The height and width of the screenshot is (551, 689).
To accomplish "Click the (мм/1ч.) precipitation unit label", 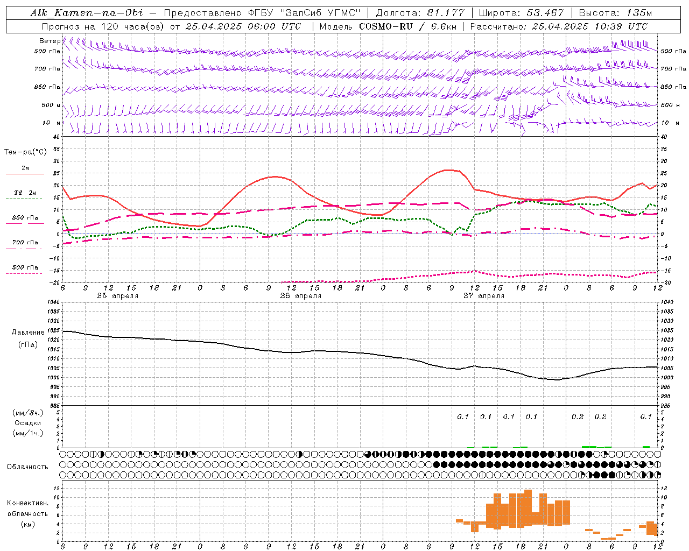I will 28,433.
